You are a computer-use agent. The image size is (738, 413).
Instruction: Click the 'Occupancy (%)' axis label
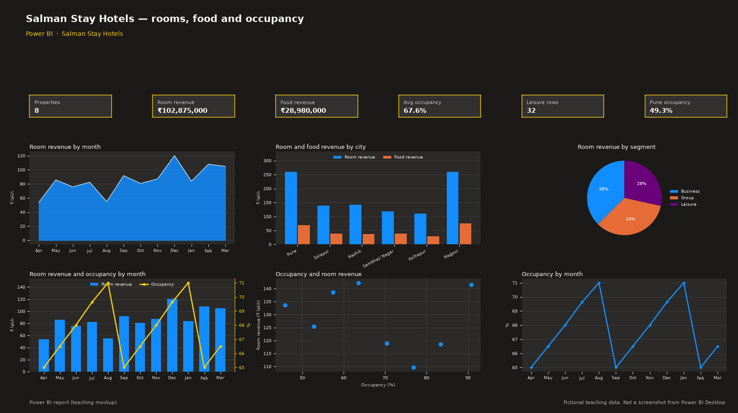pos(378,385)
